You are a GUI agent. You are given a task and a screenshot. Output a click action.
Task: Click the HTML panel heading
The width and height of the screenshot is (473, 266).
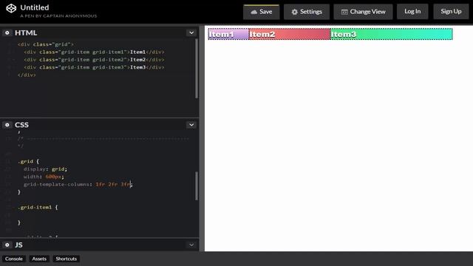[x=26, y=33]
